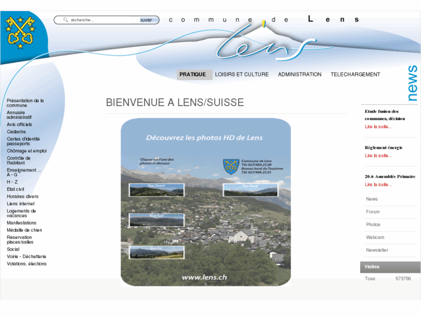Go to Avis officiels

pos(19,125)
